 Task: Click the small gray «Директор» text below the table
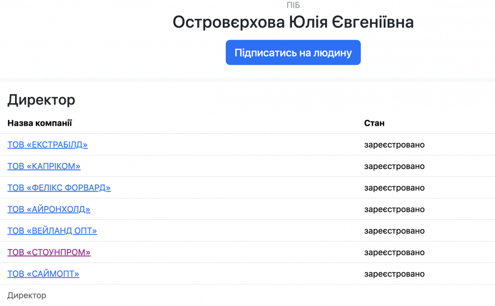(x=27, y=296)
